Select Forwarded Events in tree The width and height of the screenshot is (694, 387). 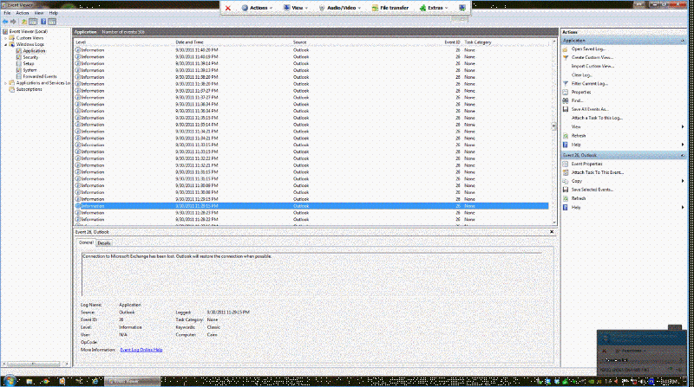(x=40, y=76)
